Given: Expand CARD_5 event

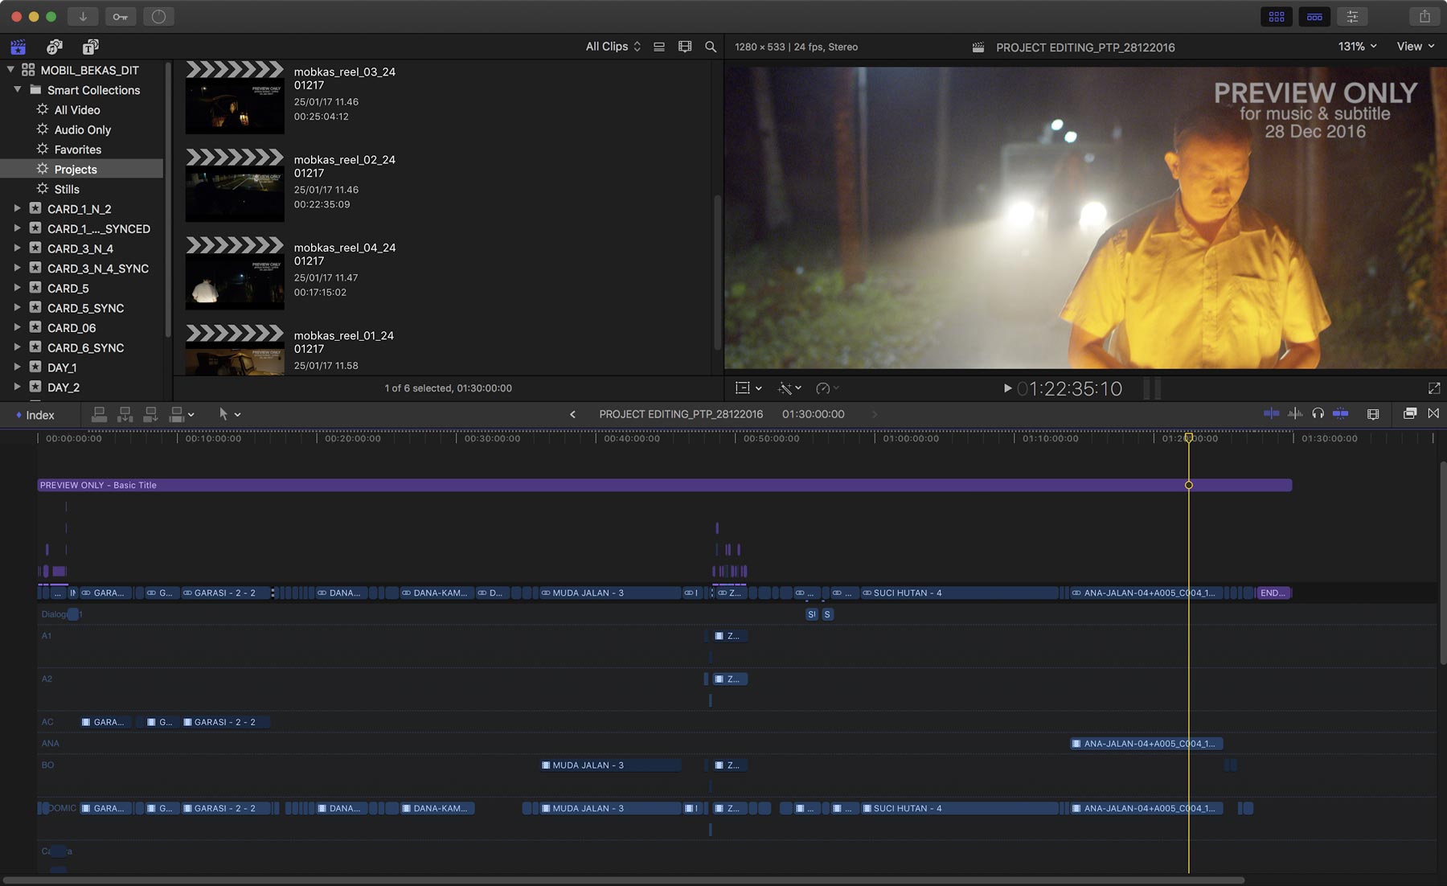Looking at the screenshot, I should point(17,288).
